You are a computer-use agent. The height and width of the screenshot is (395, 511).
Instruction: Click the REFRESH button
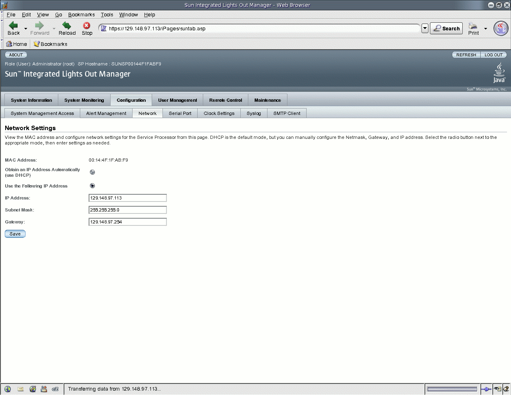coord(466,55)
